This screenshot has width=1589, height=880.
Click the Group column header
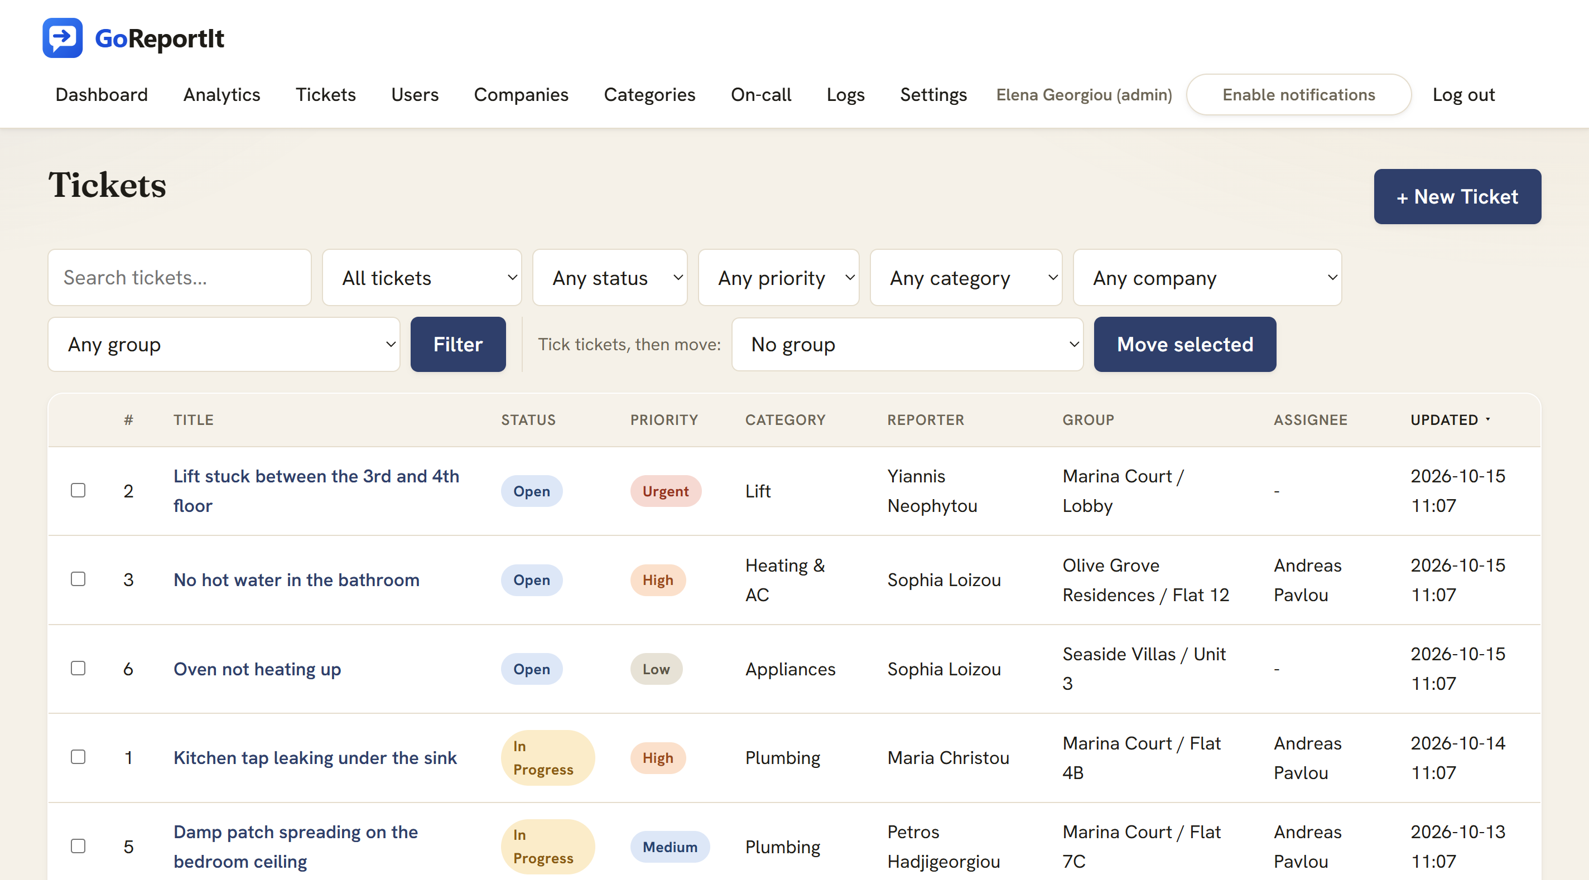point(1088,420)
